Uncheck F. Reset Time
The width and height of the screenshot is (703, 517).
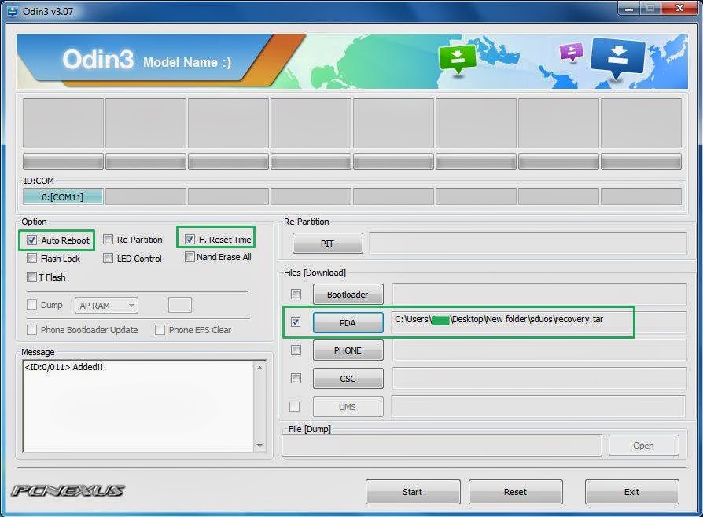tap(190, 238)
